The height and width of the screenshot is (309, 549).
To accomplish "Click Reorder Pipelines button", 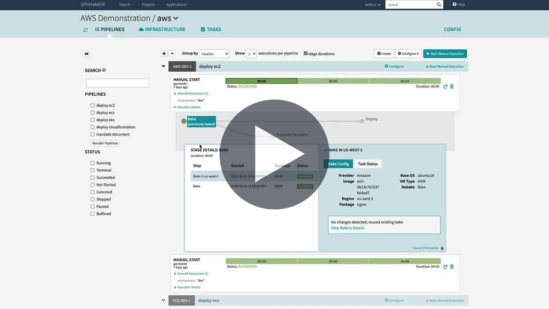I will pyautogui.click(x=105, y=143).
